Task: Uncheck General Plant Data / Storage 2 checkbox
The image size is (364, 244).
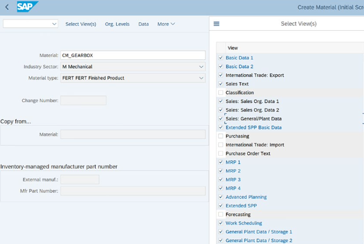Action: point(221,240)
